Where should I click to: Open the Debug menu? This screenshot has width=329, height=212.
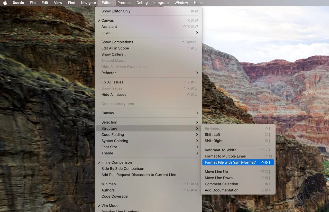pyautogui.click(x=142, y=3)
